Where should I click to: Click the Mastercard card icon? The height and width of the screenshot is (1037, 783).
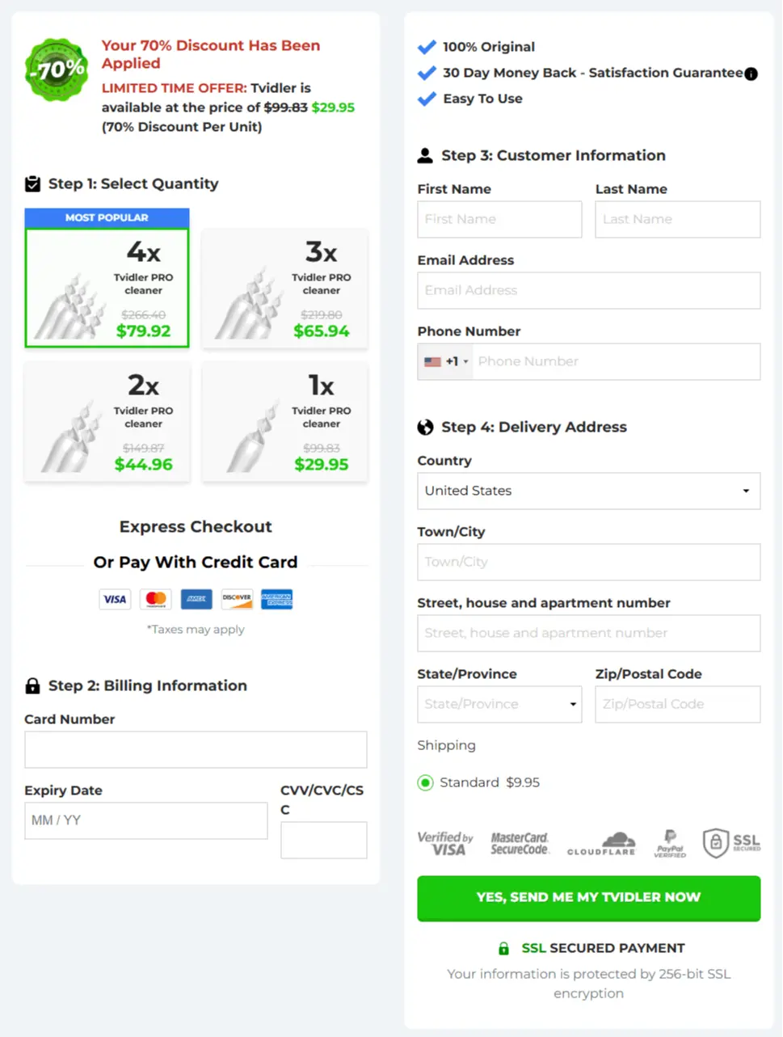point(155,599)
